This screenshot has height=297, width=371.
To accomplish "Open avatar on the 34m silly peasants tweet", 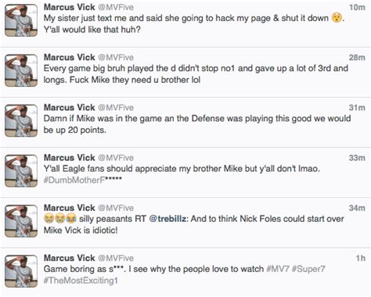I will pyautogui.click(x=21, y=221).
